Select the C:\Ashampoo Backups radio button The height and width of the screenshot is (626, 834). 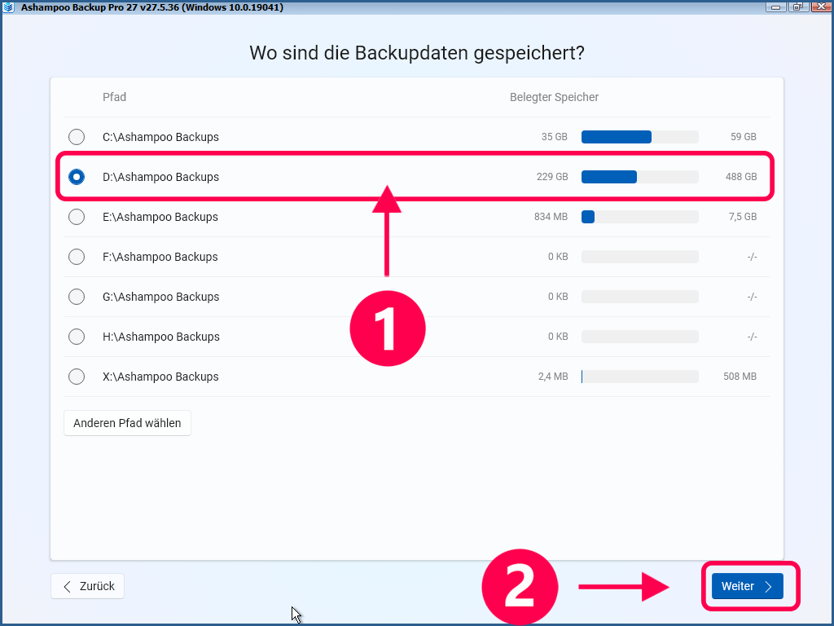[x=77, y=137]
